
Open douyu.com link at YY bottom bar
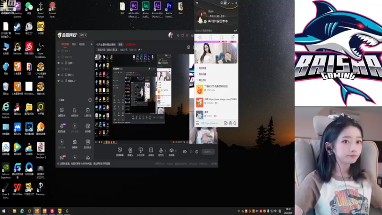(x=210, y=123)
